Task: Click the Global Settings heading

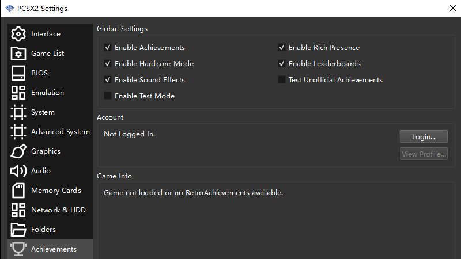Action: point(122,28)
